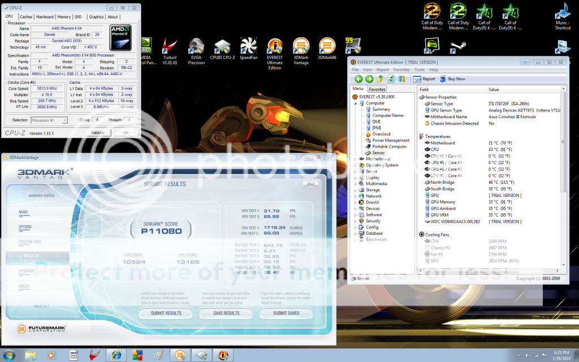Expand the Display tree node
Screen dimensions: 579x362
(x=356, y=178)
